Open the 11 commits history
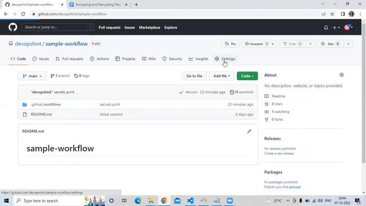The width and height of the screenshot is (366, 206). click(241, 92)
